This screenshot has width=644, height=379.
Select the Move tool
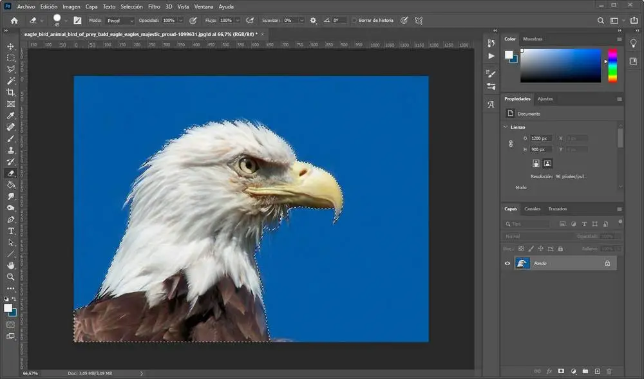(x=11, y=46)
